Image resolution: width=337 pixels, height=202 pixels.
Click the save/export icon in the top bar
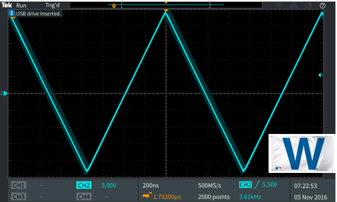tap(308, 5)
